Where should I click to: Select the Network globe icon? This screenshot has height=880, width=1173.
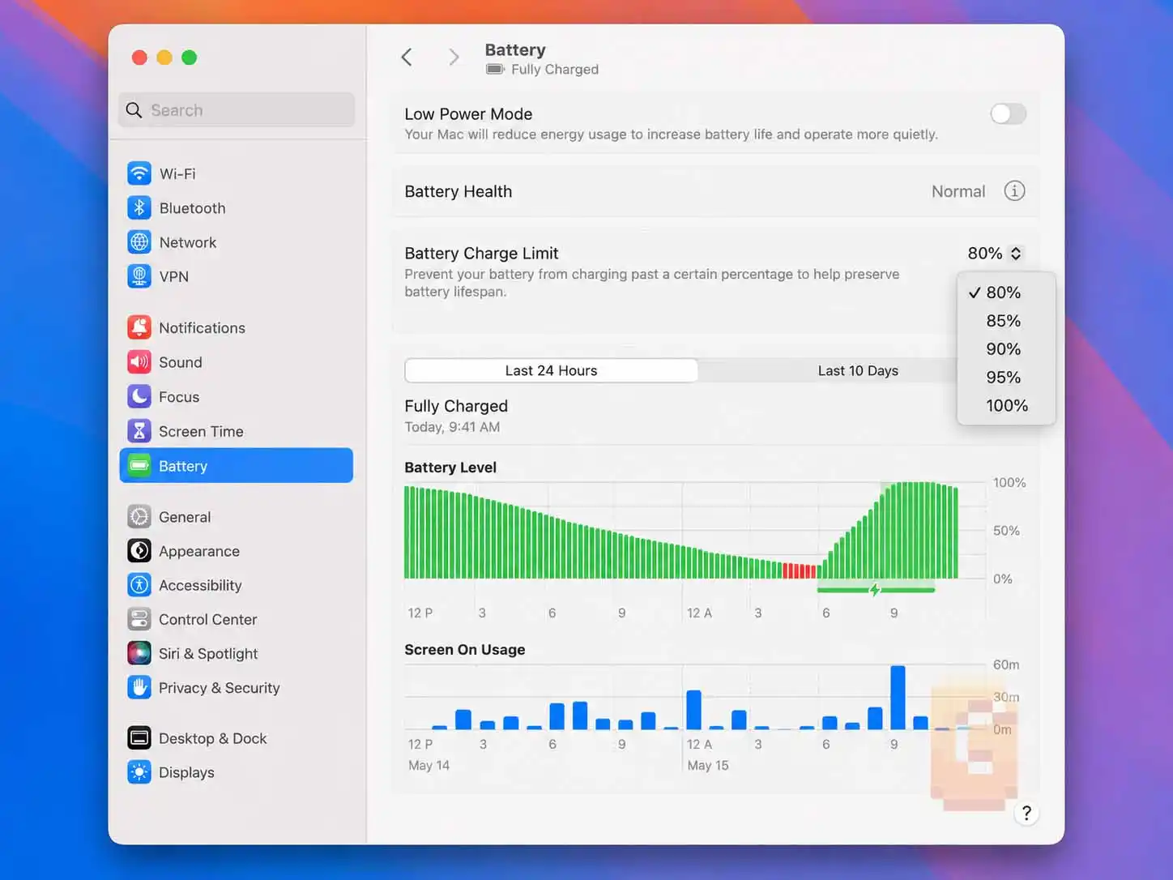139,241
